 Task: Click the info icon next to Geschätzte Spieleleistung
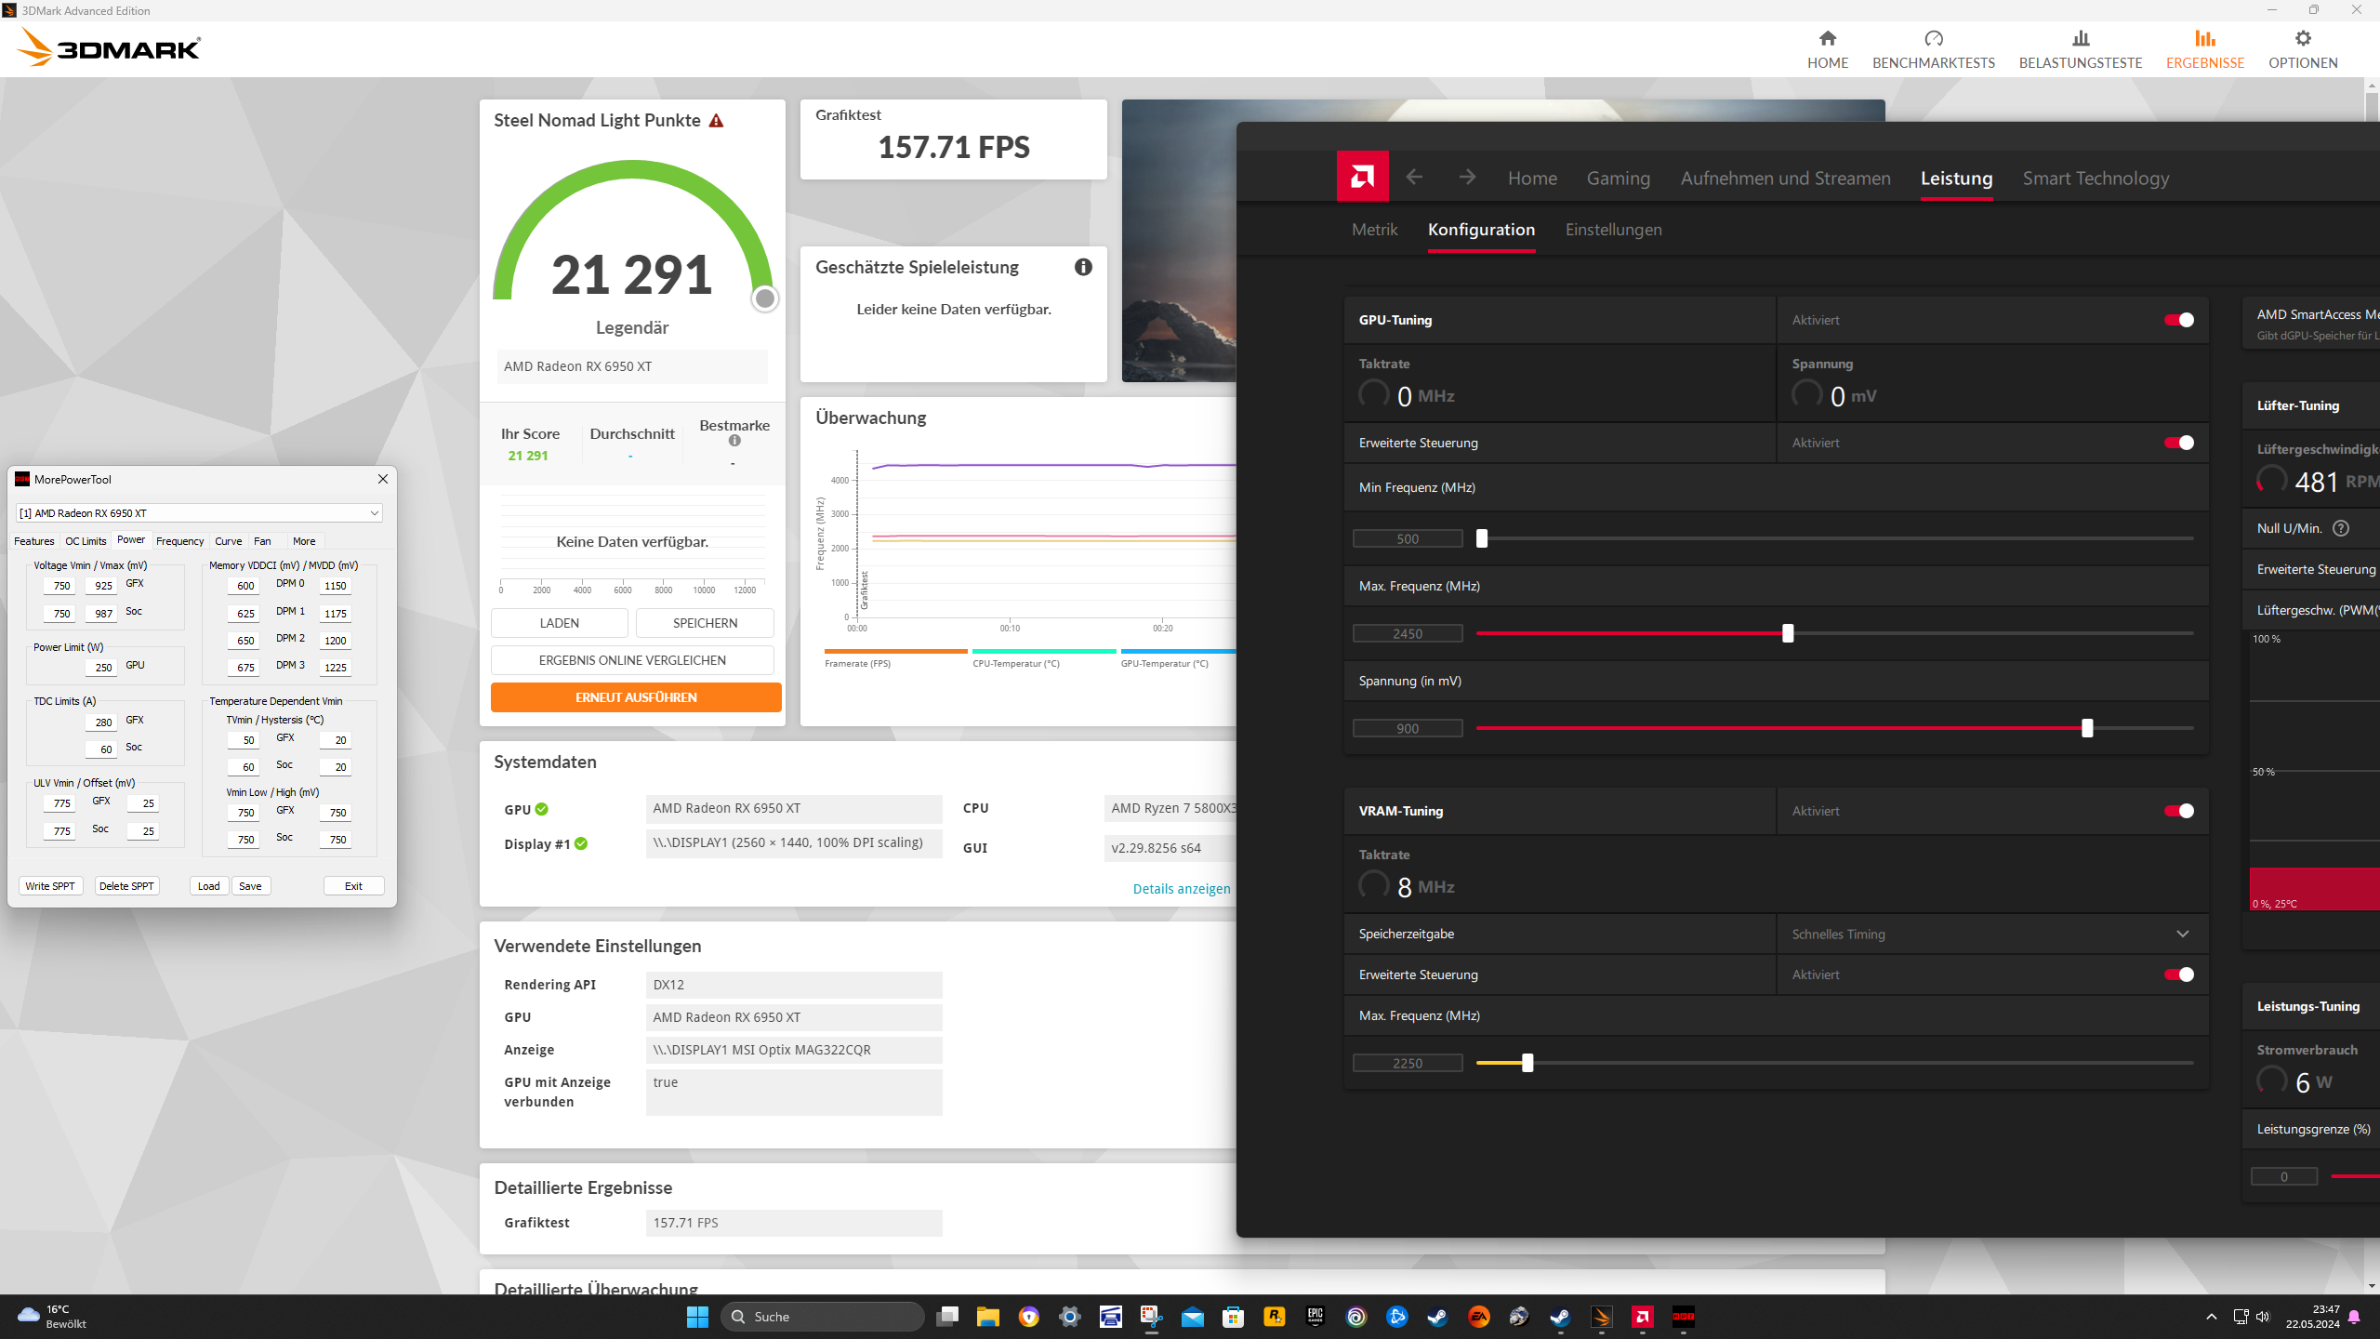pos(1083,267)
